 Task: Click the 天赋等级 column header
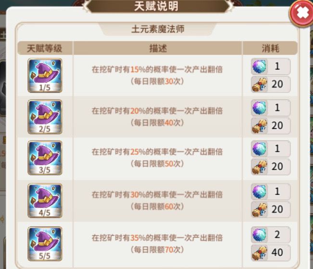[x=45, y=48]
